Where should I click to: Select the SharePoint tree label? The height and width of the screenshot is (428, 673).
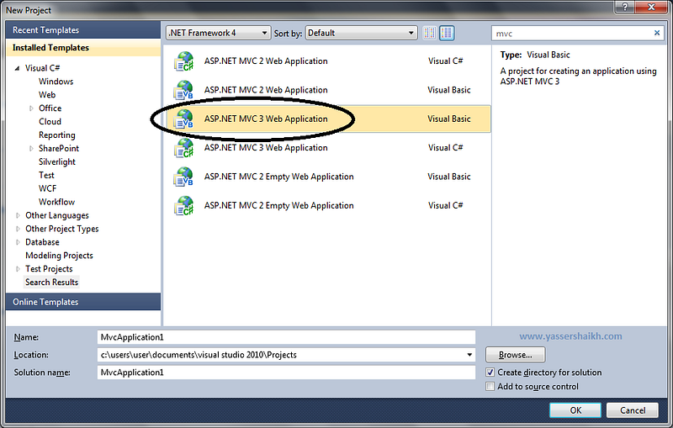coord(59,148)
